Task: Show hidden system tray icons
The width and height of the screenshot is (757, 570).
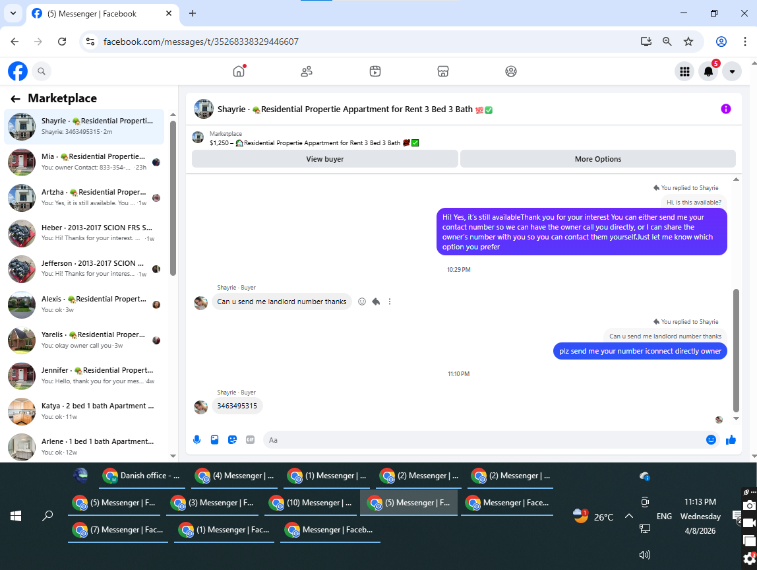Action: (x=629, y=517)
